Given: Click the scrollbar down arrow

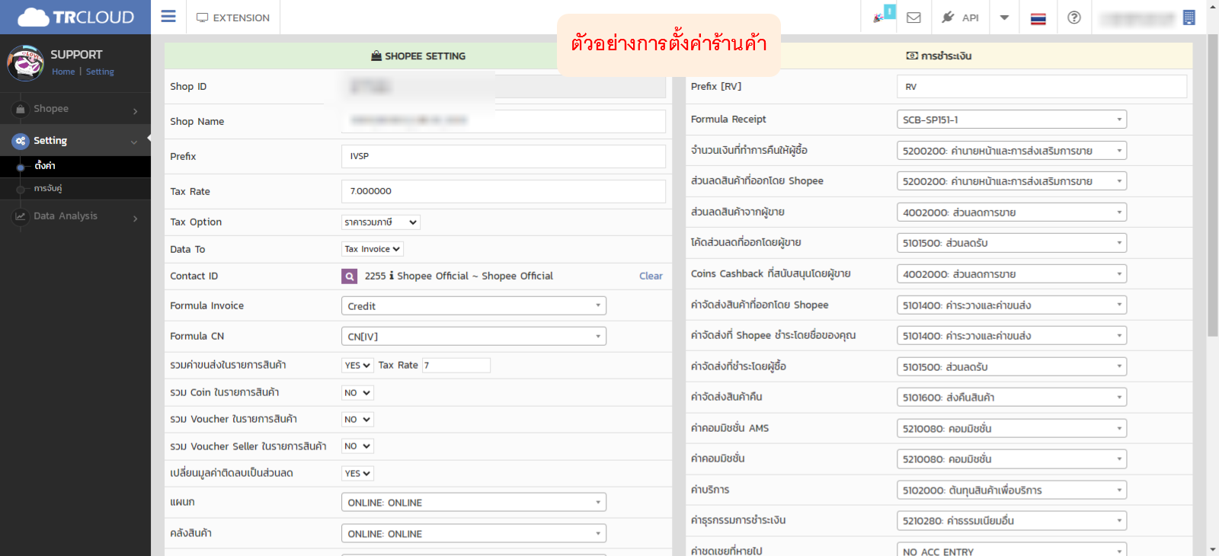Looking at the screenshot, I should [x=1213, y=549].
